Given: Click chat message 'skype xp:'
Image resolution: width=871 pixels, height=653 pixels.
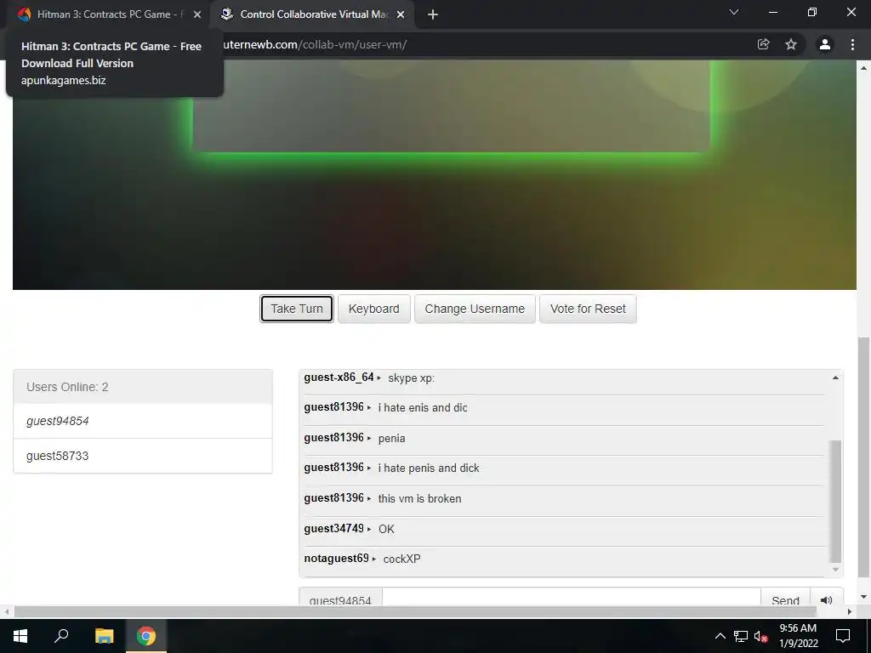Looking at the screenshot, I should pyautogui.click(x=411, y=378).
